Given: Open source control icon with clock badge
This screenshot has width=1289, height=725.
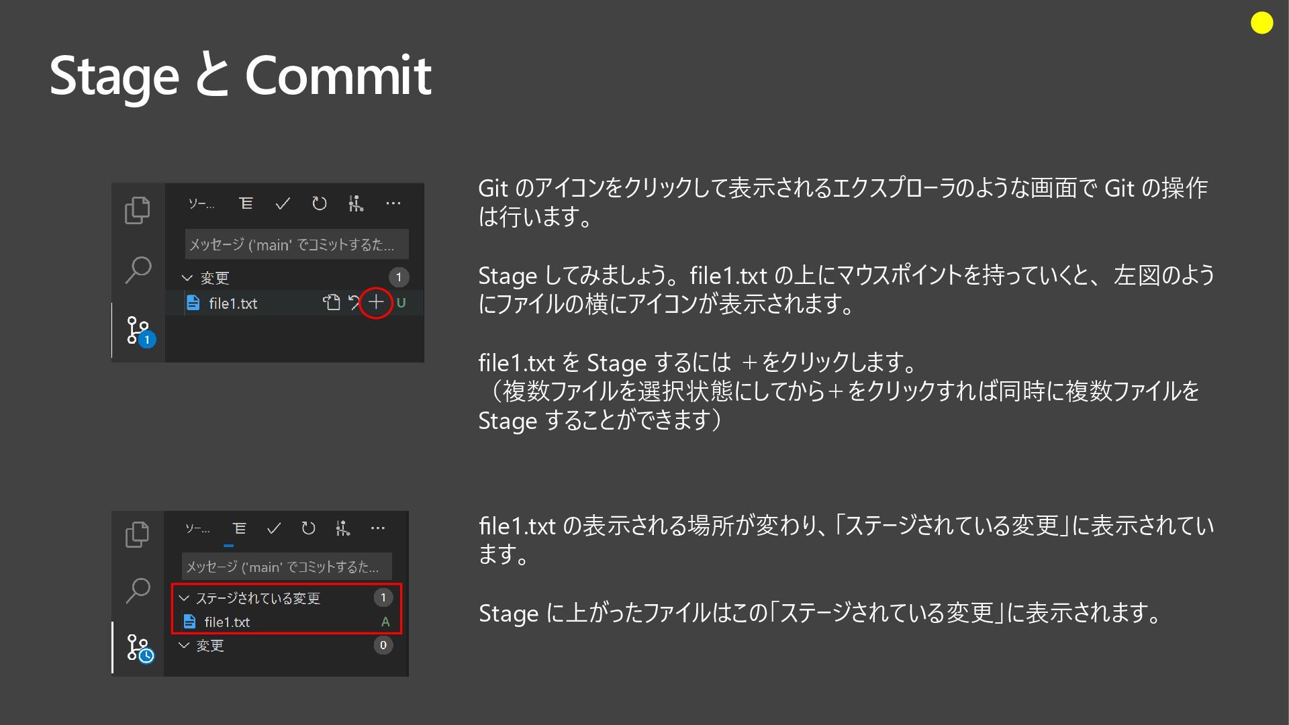Looking at the screenshot, I should click(139, 648).
